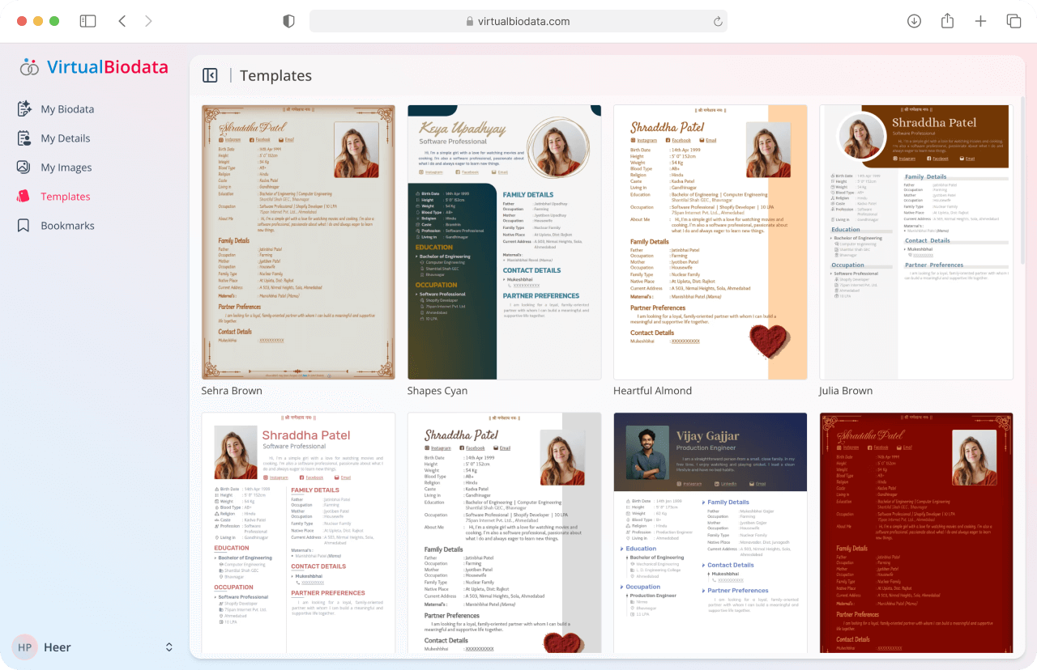Click the My Details calendar-style icon
The width and height of the screenshot is (1037, 670).
[x=23, y=138]
